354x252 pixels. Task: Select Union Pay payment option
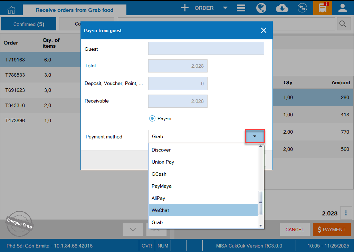click(203, 162)
